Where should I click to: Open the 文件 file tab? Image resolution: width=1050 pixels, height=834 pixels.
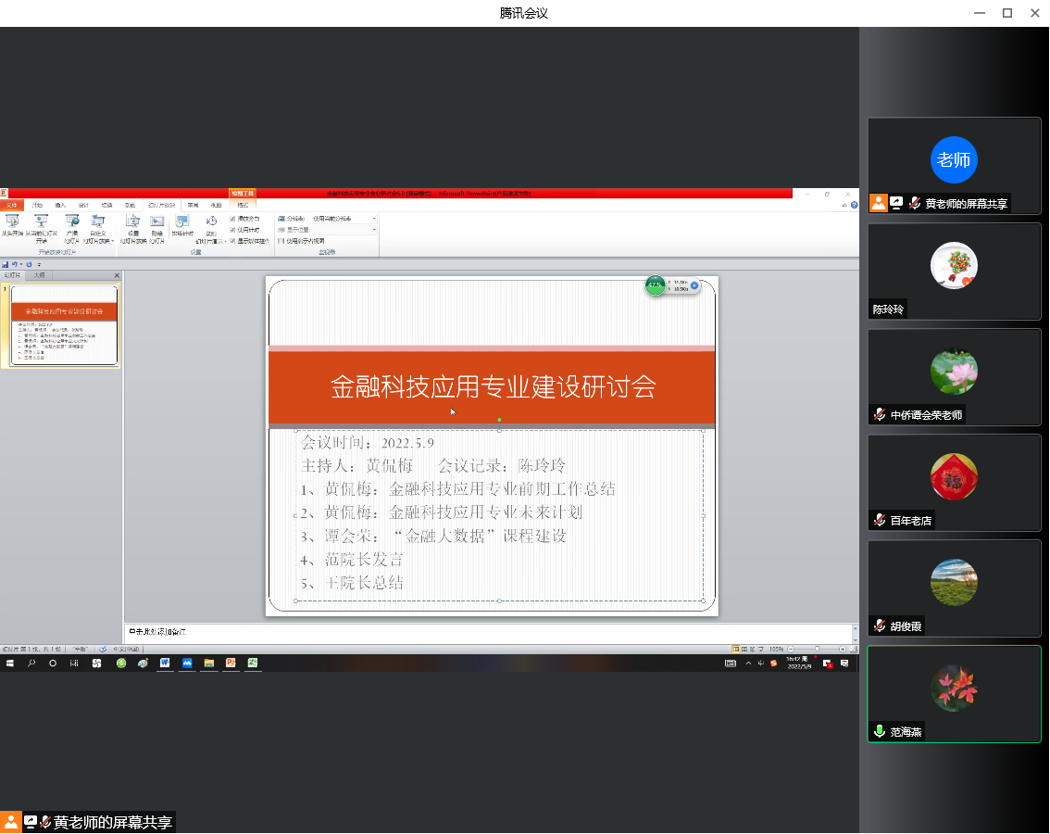coord(11,205)
